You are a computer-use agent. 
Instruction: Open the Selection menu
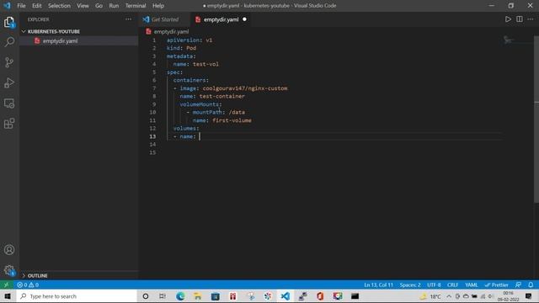pos(59,6)
